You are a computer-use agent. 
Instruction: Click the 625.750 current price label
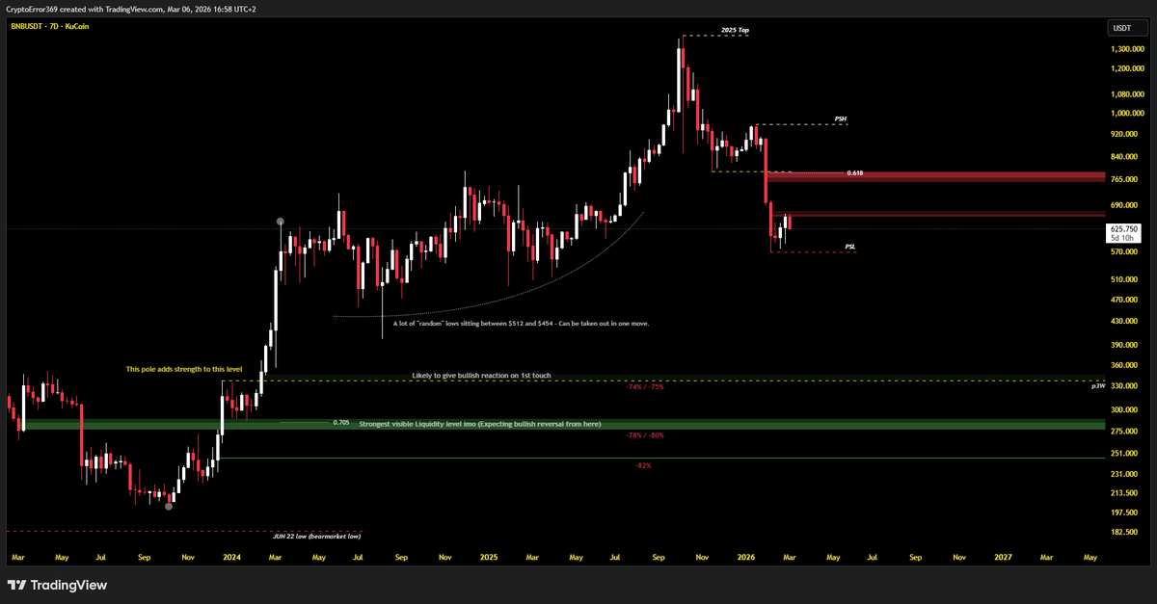pos(1125,229)
